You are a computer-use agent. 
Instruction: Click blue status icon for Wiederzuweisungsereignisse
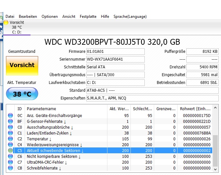pos(10,145)
